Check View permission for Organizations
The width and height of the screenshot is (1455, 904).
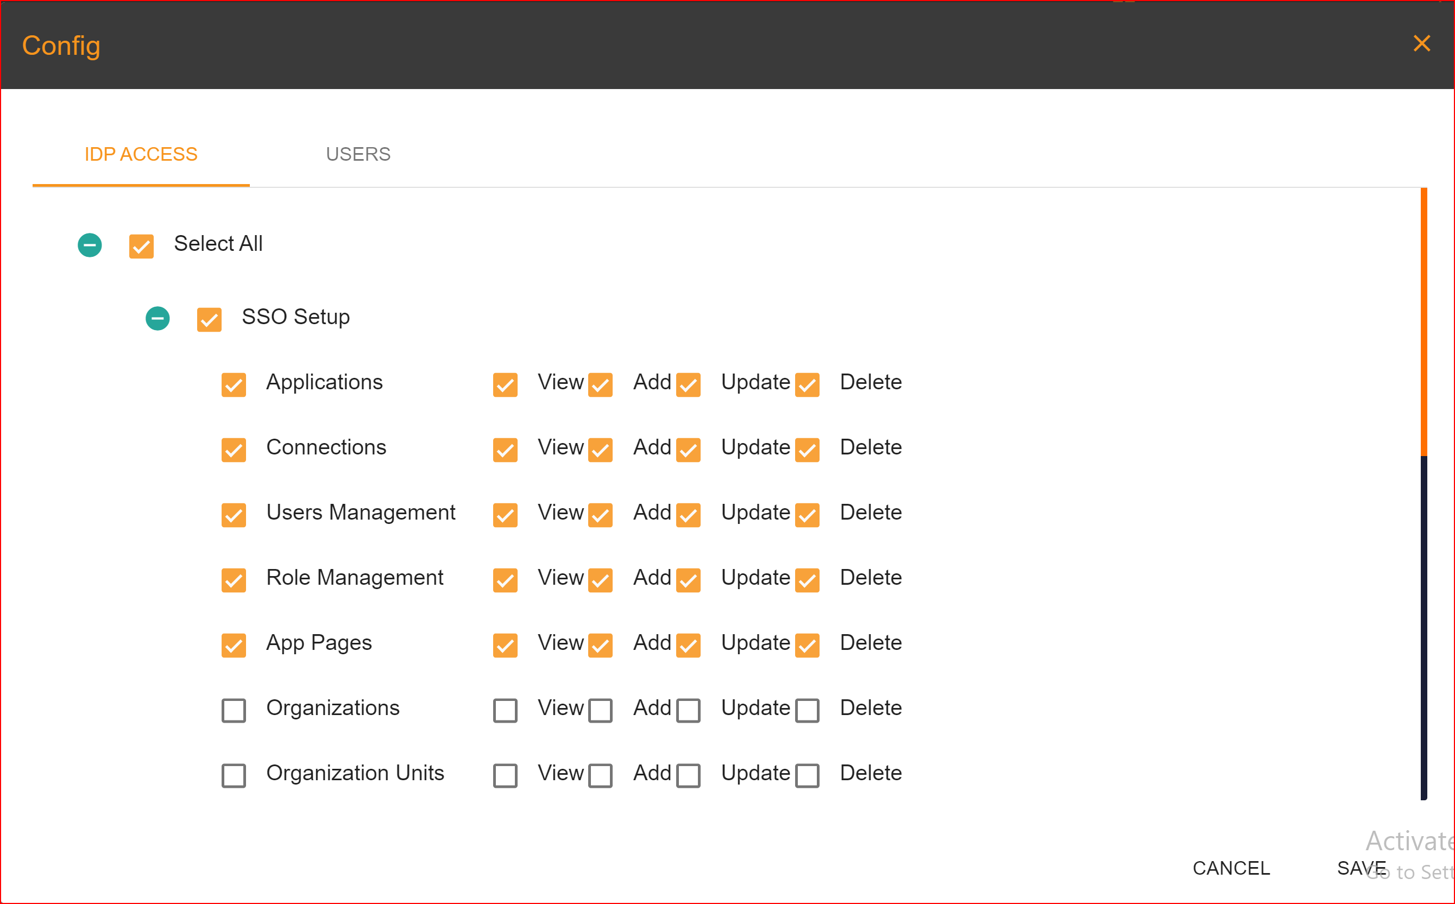(504, 710)
